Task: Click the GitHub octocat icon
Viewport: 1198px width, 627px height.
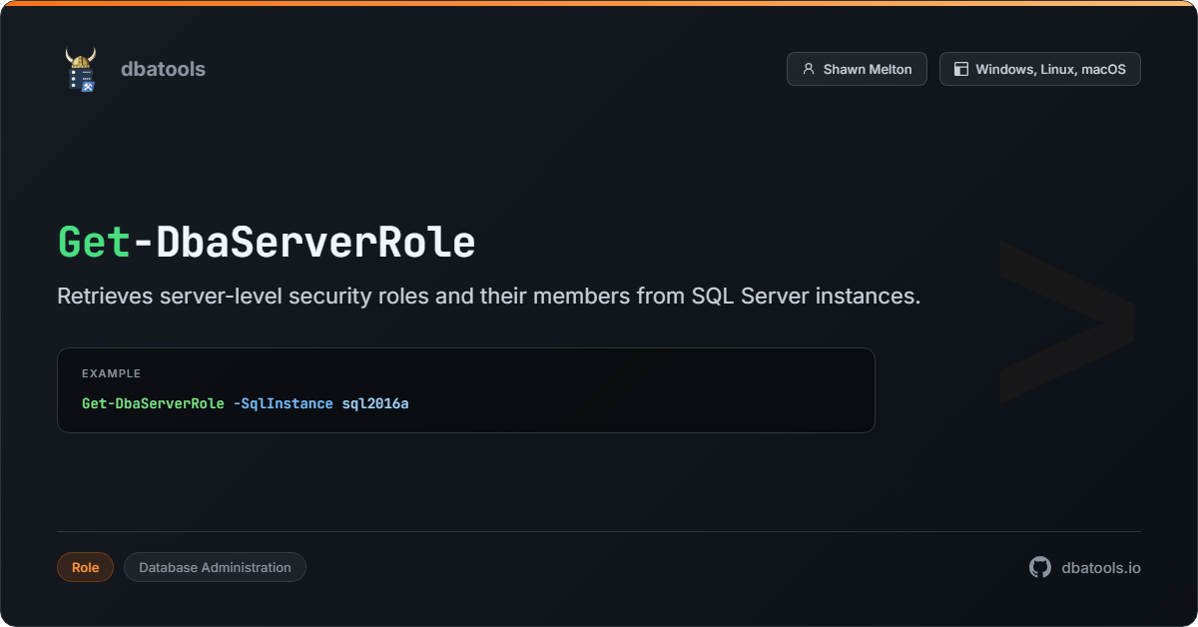Action: click(x=1040, y=567)
